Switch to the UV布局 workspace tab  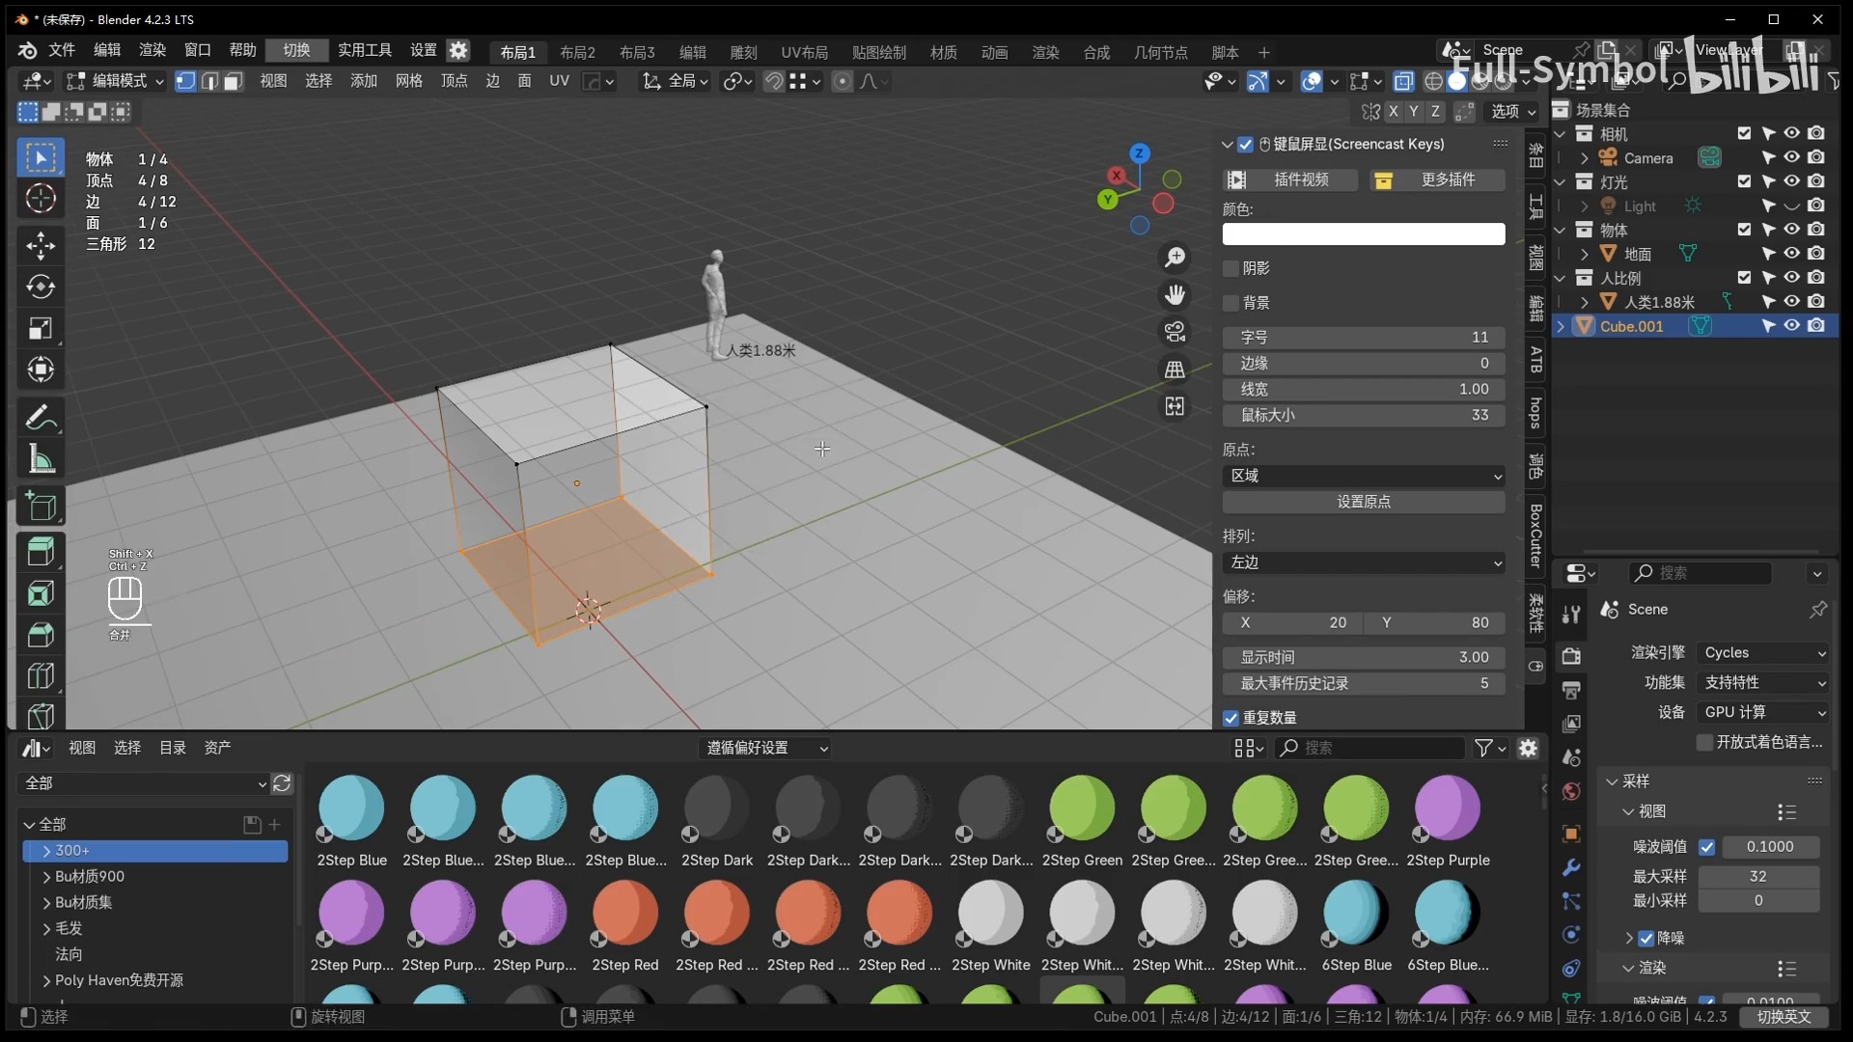(804, 52)
